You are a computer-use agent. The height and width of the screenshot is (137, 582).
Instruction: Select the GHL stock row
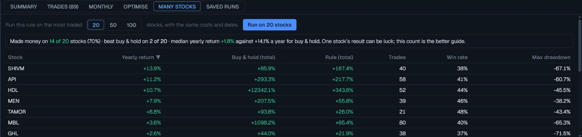click(x=289, y=133)
